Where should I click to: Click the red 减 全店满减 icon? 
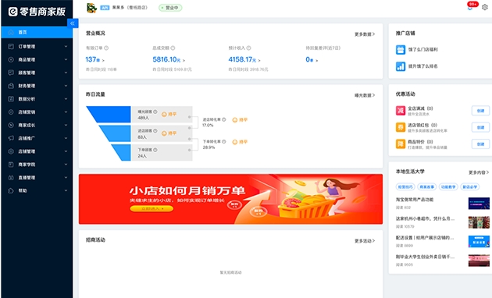click(401, 110)
